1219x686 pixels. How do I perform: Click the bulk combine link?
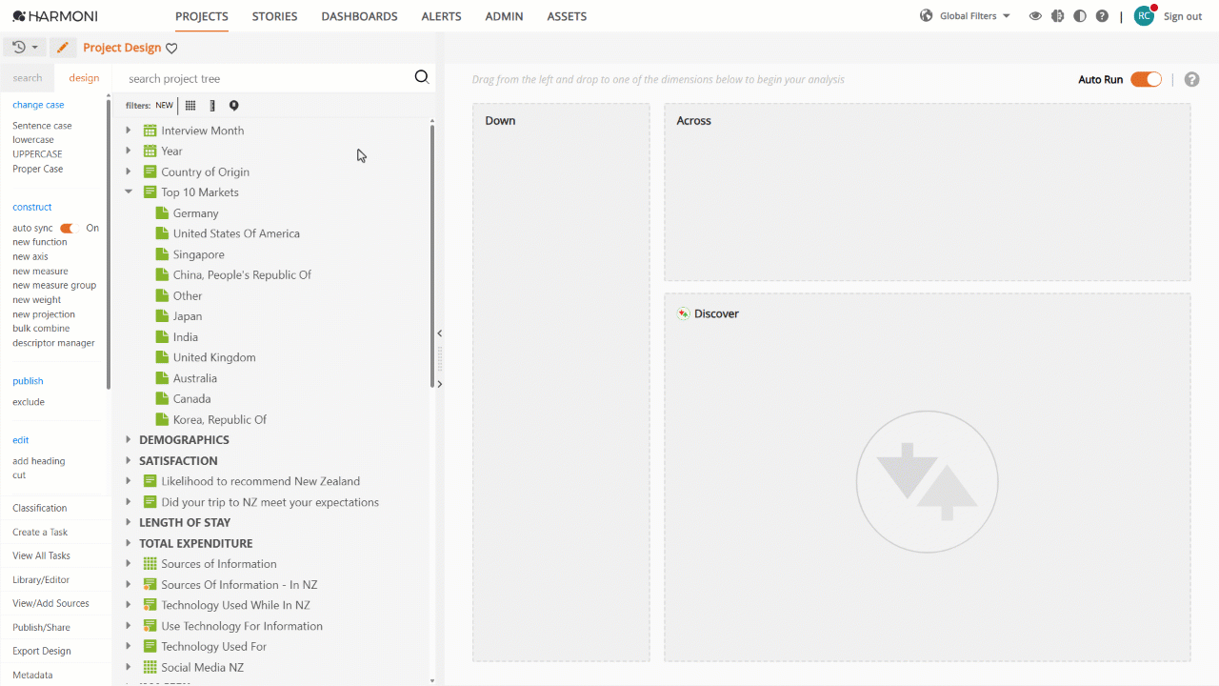pyautogui.click(x=41, y=329)
